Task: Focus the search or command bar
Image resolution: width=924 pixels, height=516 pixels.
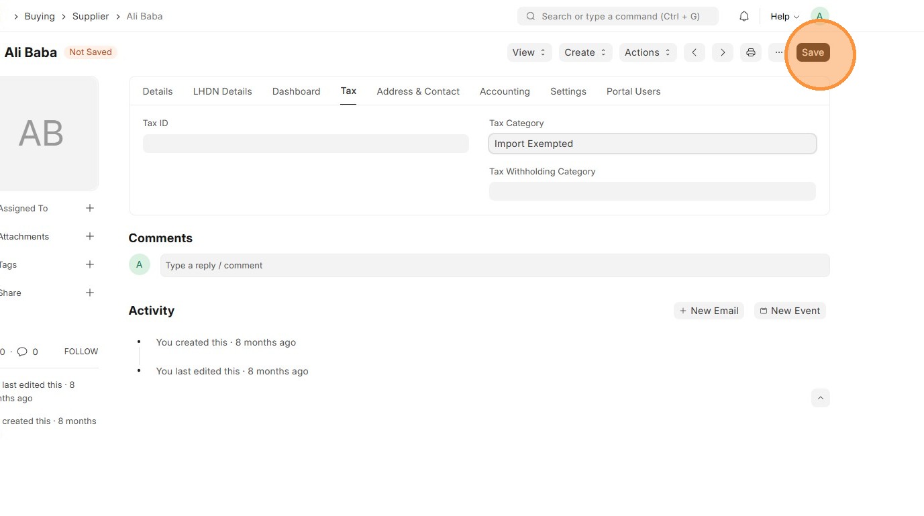Action: coord(617,16)
